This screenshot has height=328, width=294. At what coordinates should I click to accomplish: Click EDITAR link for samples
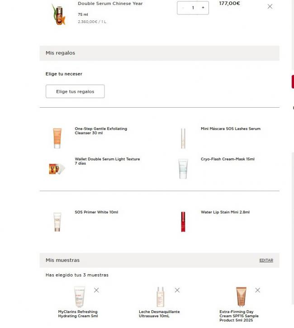coord(266,260)
